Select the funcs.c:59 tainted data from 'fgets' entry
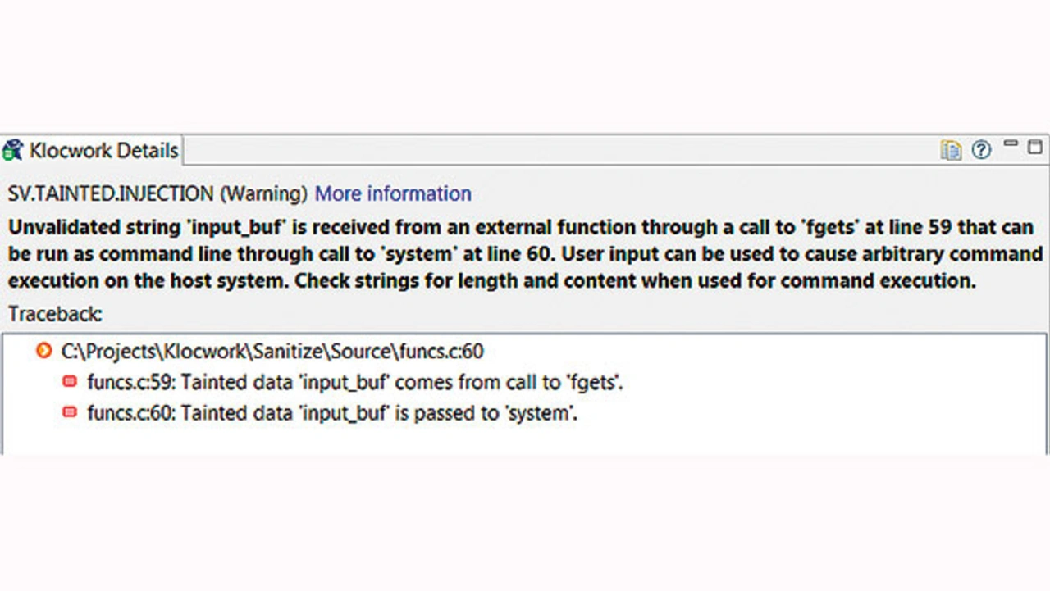This screenshot has height=591, width=1050. coord(355,382)
